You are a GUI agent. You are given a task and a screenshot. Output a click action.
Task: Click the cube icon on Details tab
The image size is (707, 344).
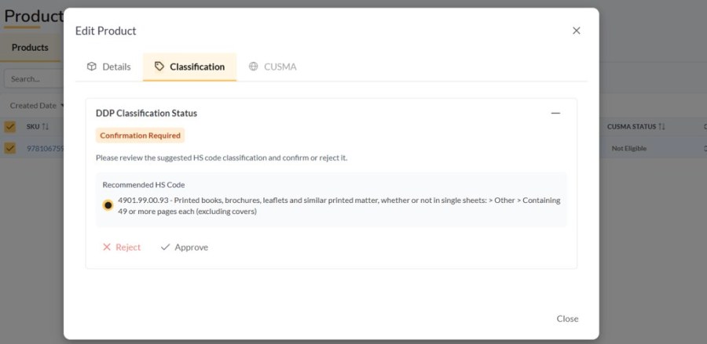(92, 67)
